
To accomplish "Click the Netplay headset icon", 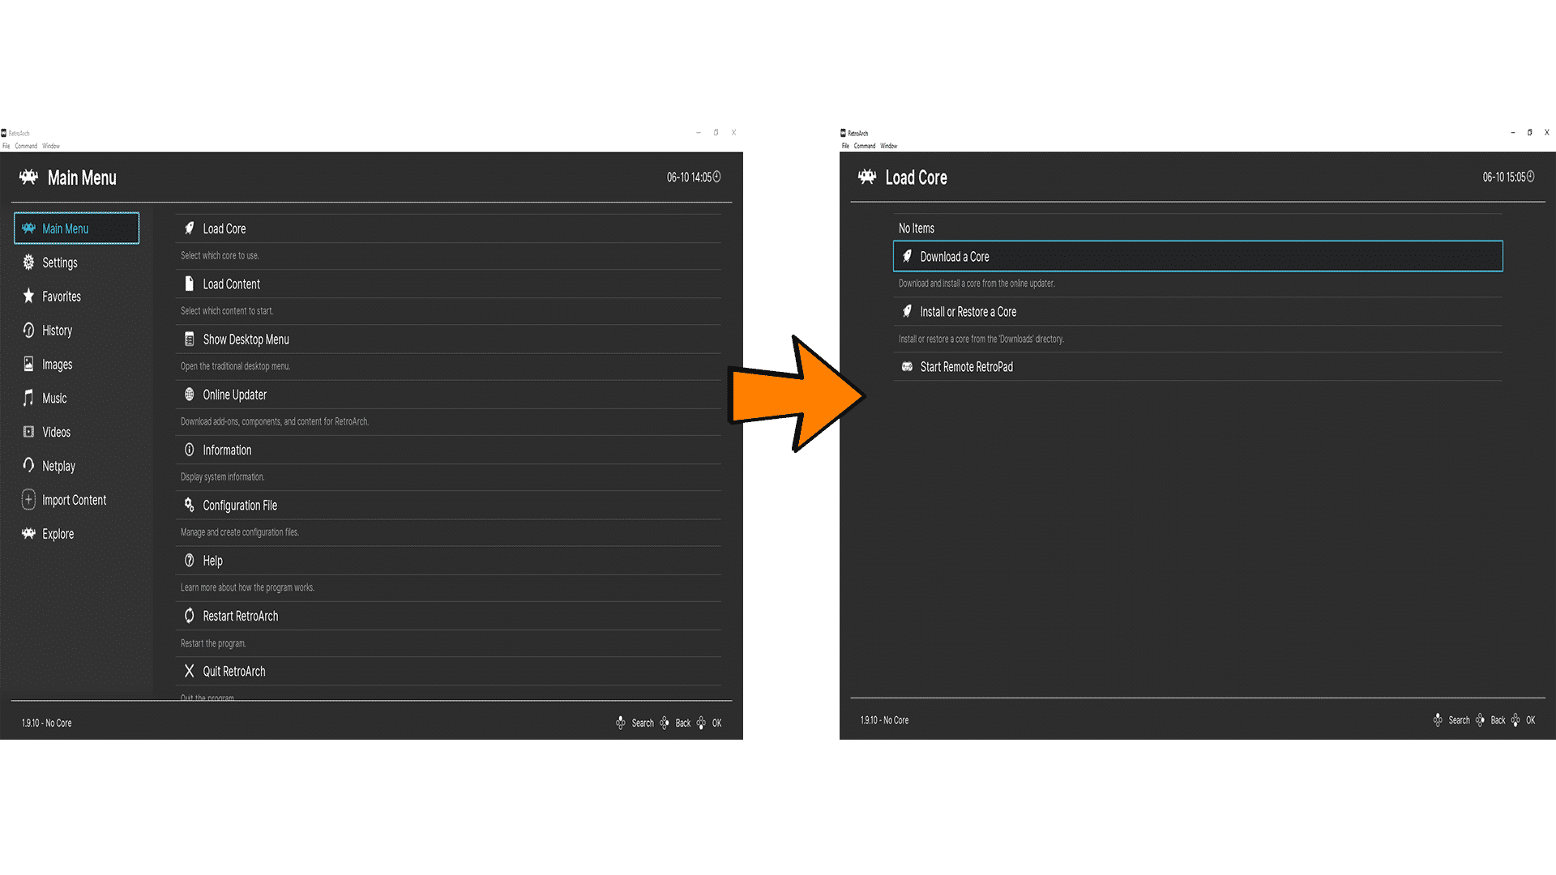I will pyautogui.click(x=28, y=466).
